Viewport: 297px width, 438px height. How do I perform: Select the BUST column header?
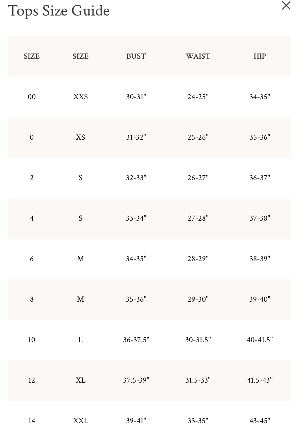(x=136, y=56)
